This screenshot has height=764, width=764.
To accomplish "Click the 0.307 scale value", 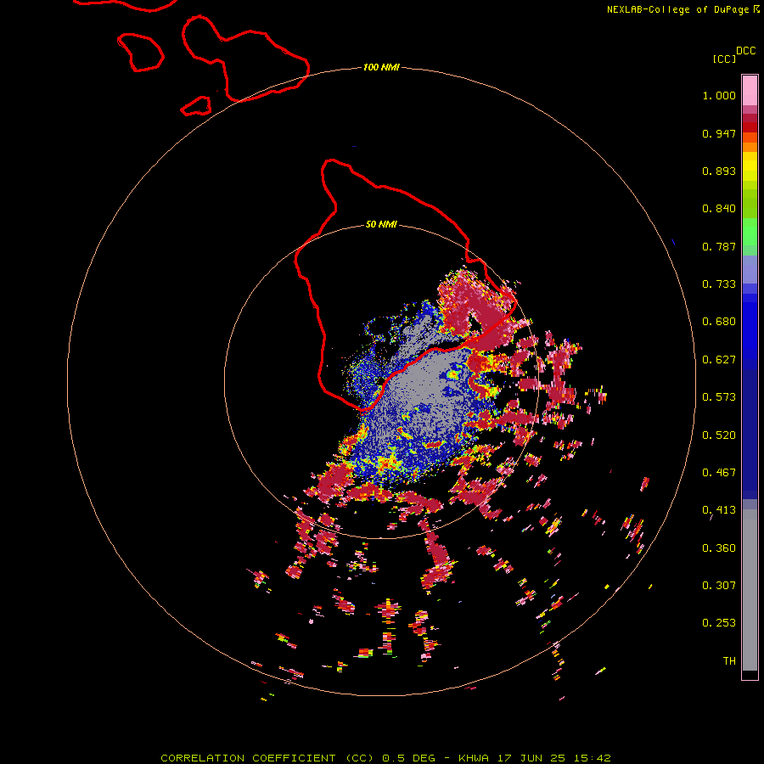I will pos(719,586).
